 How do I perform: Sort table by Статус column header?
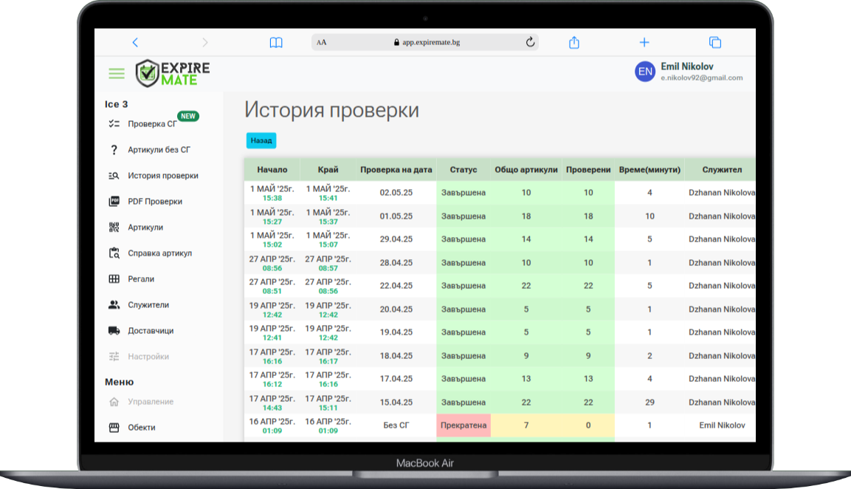click(x=464, y=170)
